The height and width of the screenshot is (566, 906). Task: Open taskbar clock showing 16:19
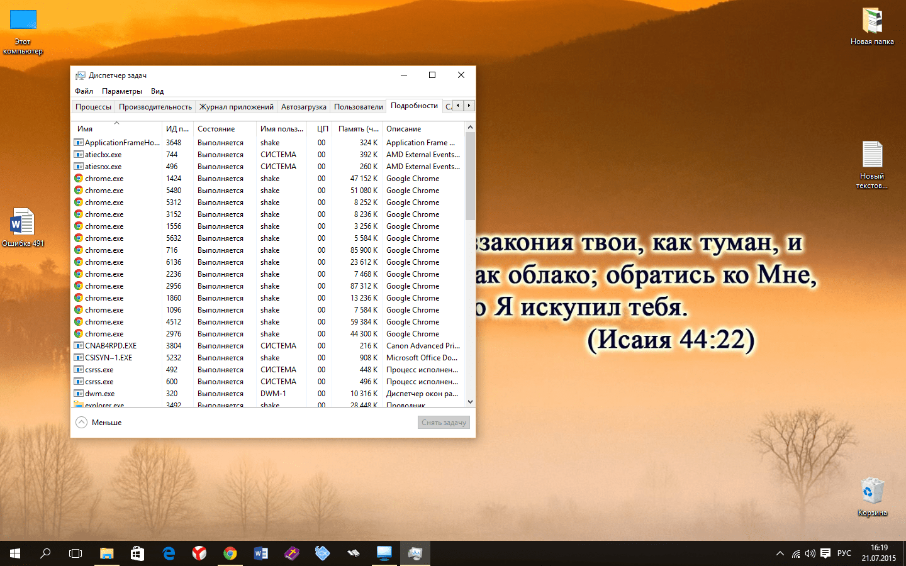879,553
